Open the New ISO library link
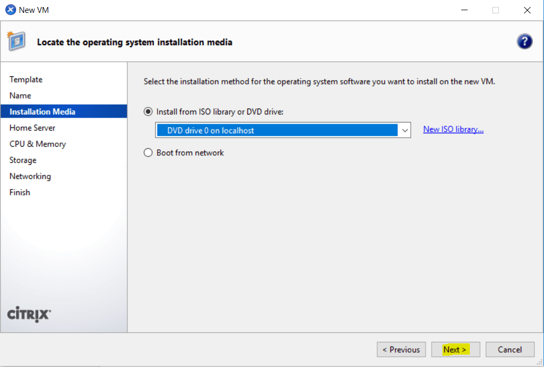The image size is (544, 367). click(453, 129)
